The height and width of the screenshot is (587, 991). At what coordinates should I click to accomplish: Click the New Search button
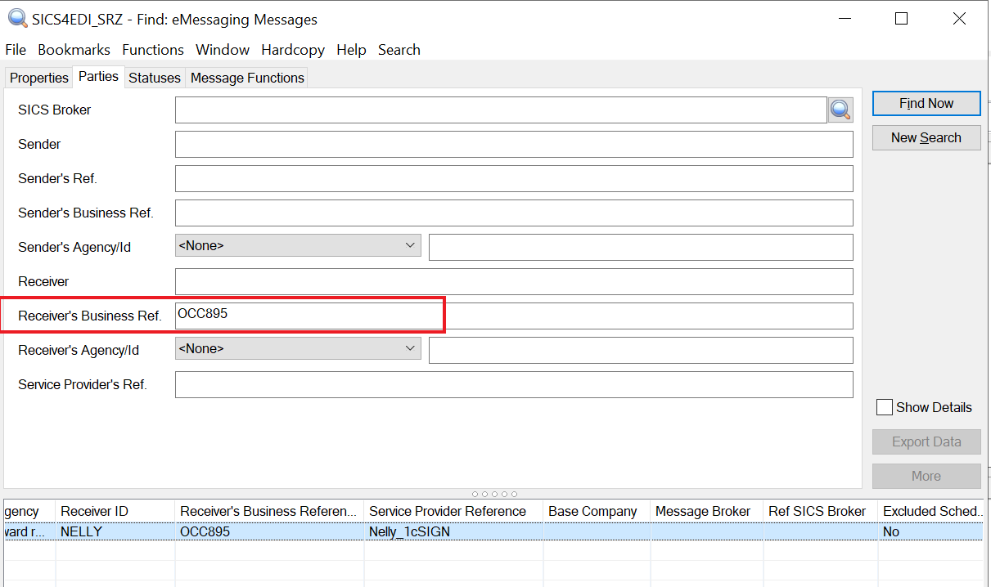(x=926, y=137)
